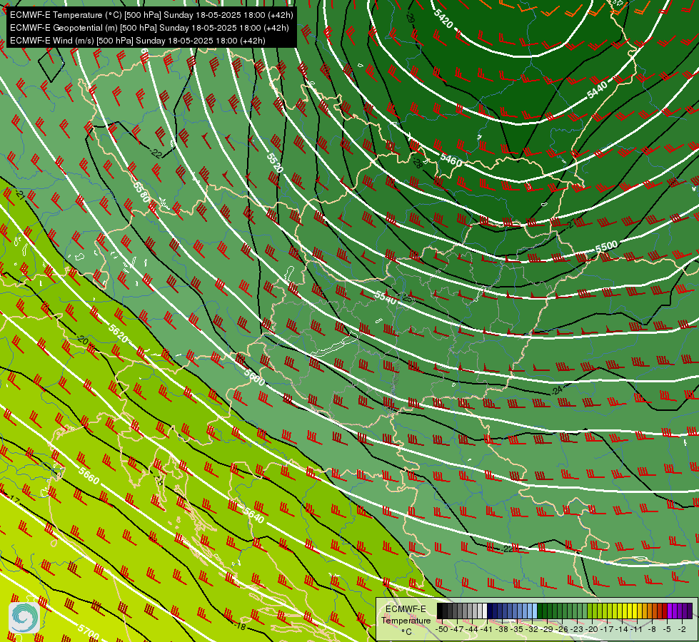This screenshot has width=699, height=642.
Task: Click the 5580 geopotential contour label
Action: [141, 192]
